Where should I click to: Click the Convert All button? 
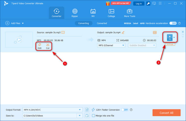point(167,113)
